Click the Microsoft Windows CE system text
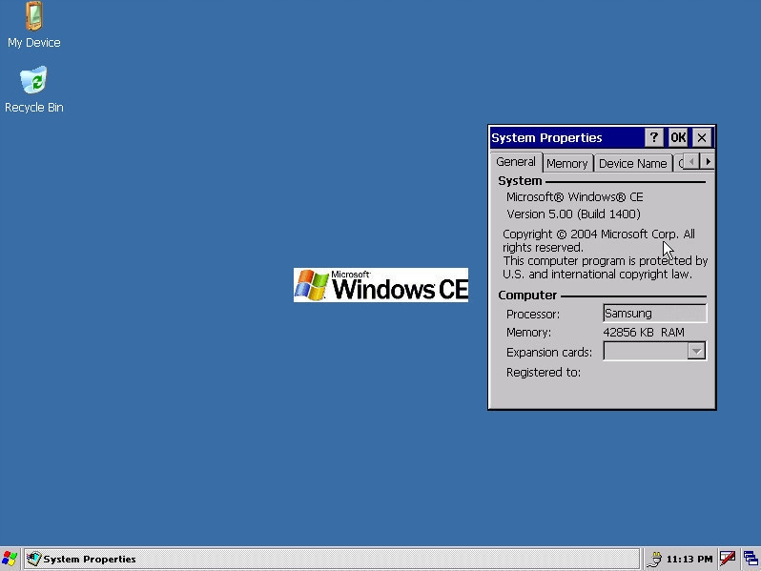The width and height of the screenshot is (761, 571). [575, 197]
